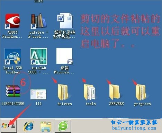Select the 11504142356 WinRAR archive
Image resolution: width=162 pixels, height=133 pixels.
click(13, 91)
